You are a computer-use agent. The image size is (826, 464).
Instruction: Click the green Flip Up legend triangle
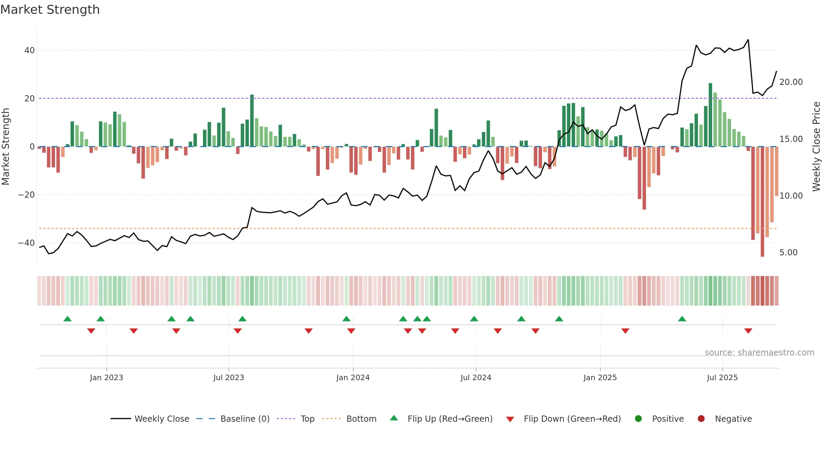point(394,418)
